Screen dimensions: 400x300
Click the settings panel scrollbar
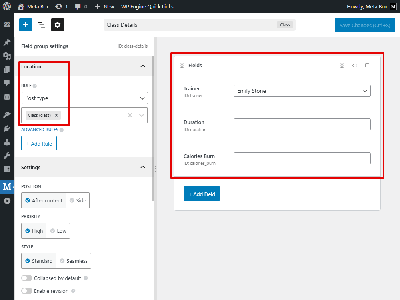coord(153,128)
